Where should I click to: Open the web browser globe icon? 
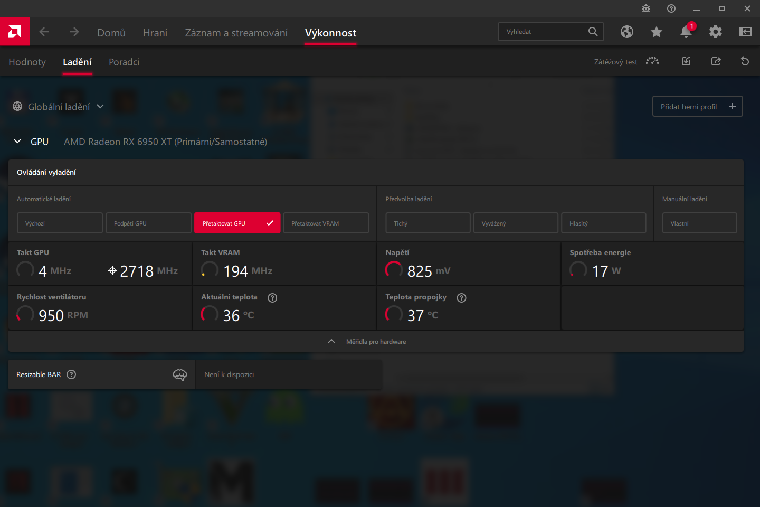point(627,32)
